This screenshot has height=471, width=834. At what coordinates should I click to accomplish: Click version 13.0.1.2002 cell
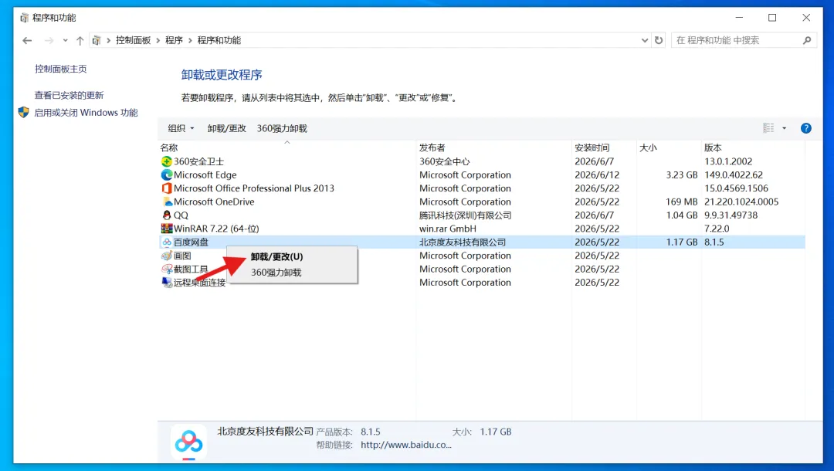pos(728,161)
